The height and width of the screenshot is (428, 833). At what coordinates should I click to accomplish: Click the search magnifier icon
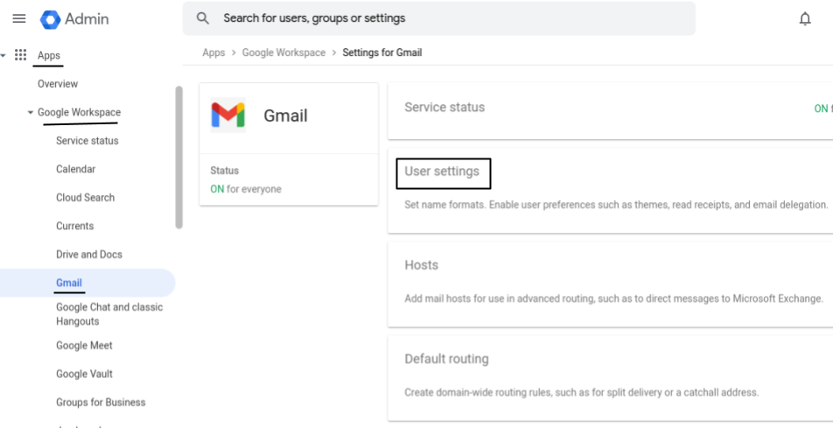point(202,18)
